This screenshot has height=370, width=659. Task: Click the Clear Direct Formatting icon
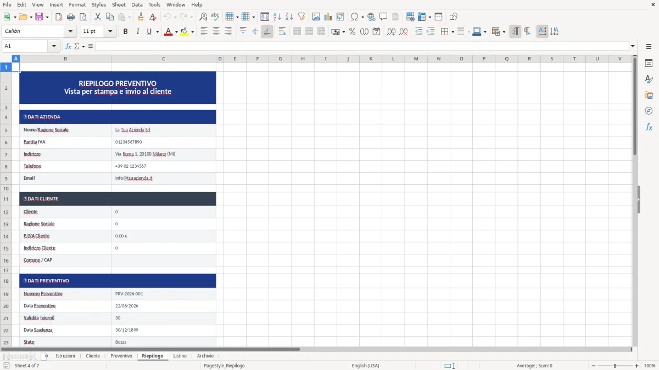click(153, 17)
